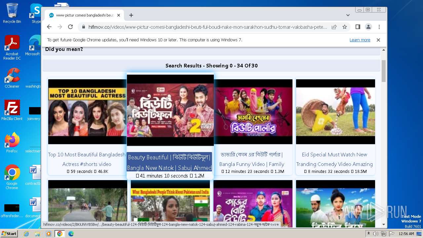Launch Google Chrome desktop shortcut

[x=12, y=177]
